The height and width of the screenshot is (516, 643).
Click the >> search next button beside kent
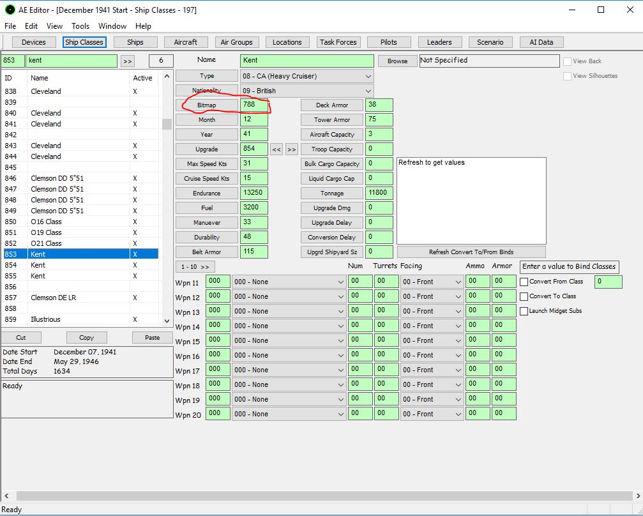tap(128, 61)
